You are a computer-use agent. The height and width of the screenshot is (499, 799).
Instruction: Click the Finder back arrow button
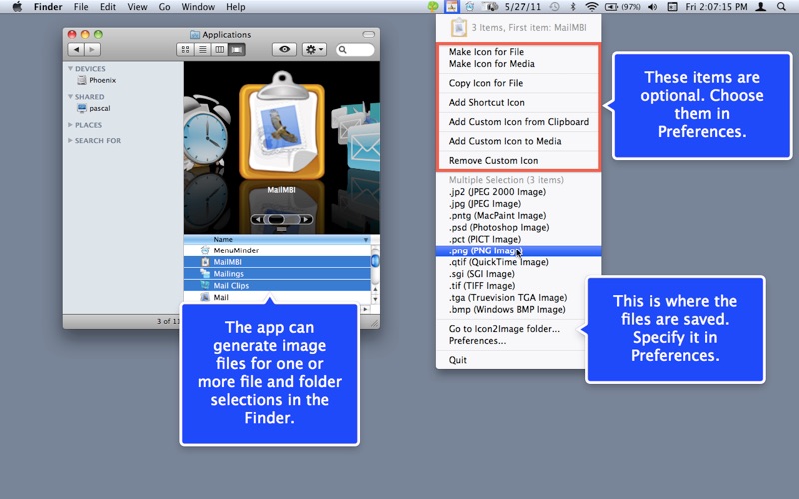pyautogui.click(x=76, y=49)
